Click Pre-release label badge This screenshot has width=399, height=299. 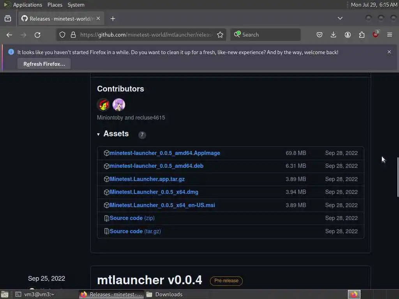(226, 281)
